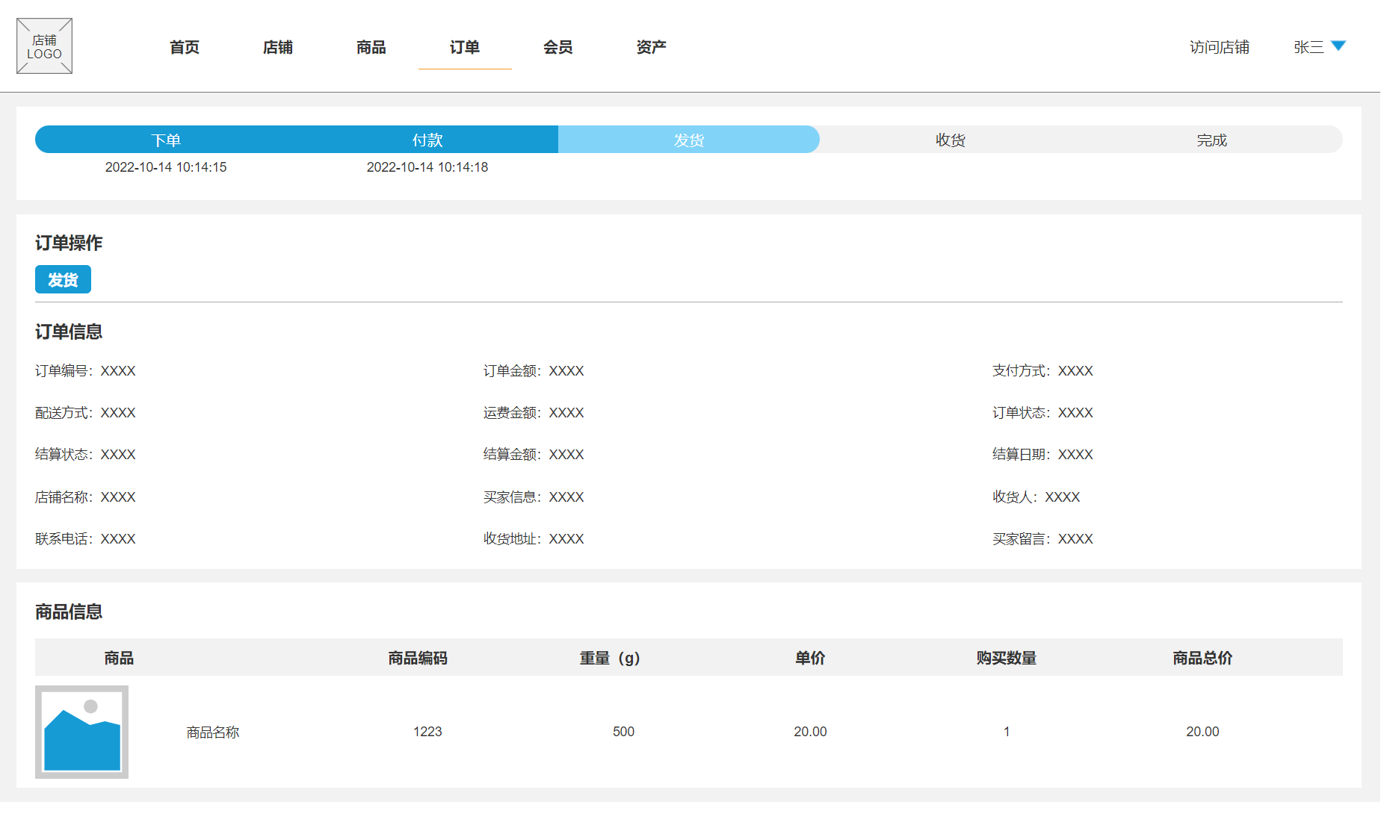Open the product image thumbnail
Image resolution: width=1381 pixels, height=840 pixels.
point(81,732)
